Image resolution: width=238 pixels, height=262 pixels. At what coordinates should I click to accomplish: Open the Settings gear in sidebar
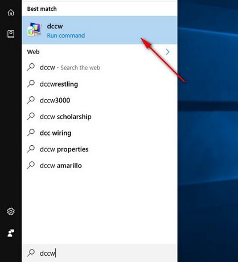pyautogui.click(x=11, y=211)
